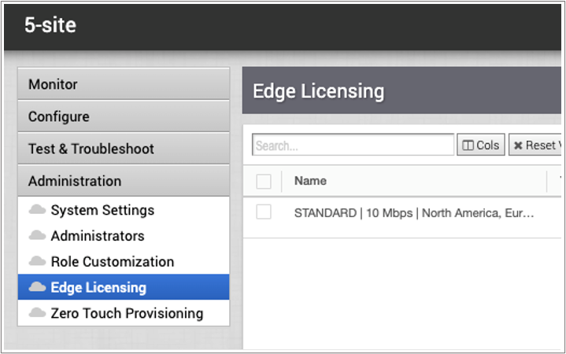The image size is (566, 354).
Task: Open Role Customization menu item
Action: point(112,261)
